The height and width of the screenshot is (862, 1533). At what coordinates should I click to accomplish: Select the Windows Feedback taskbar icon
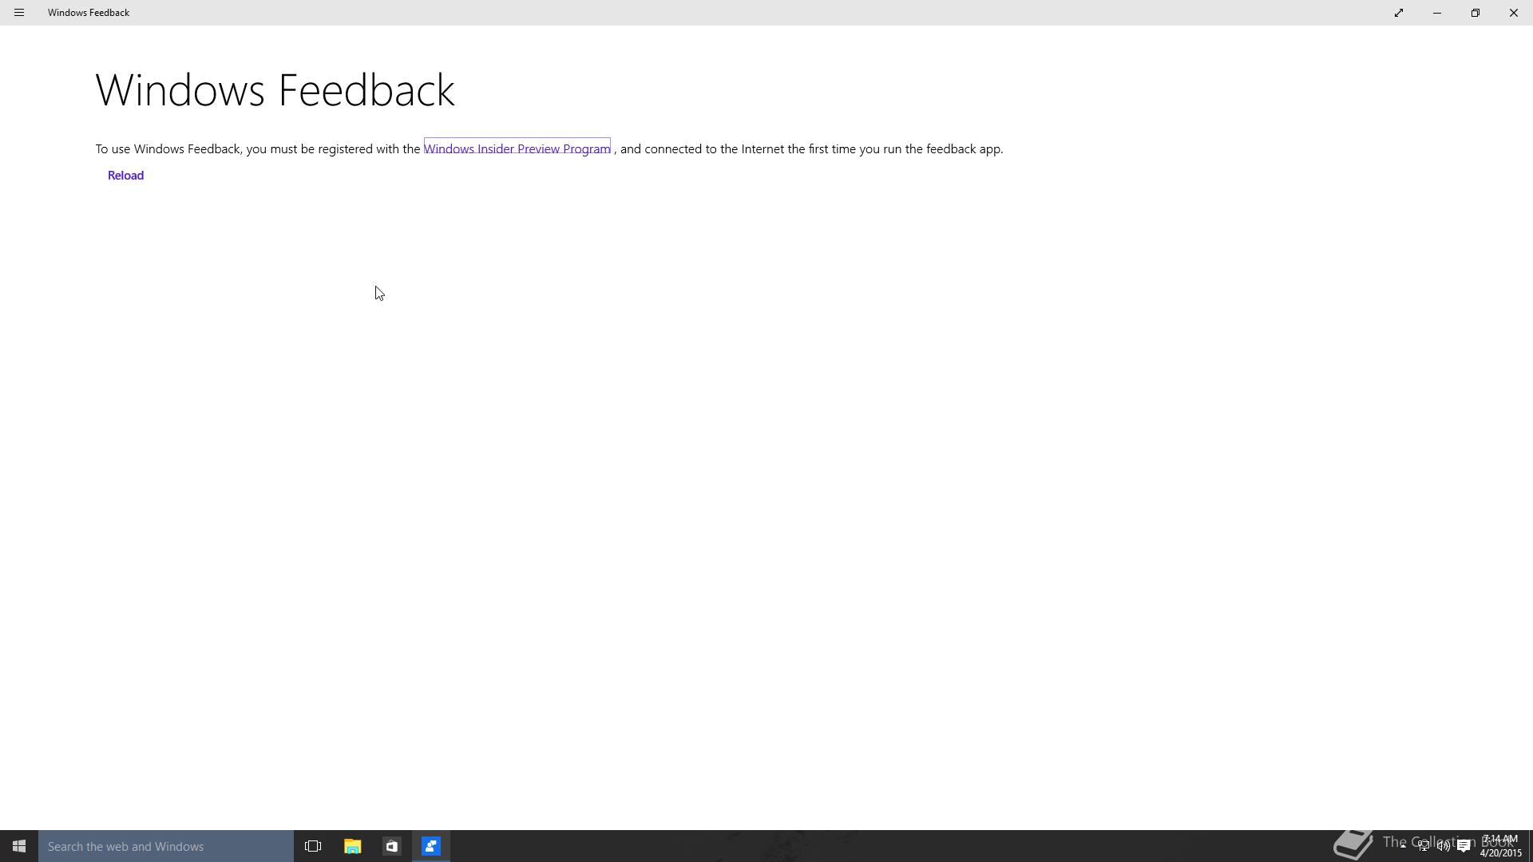431,846
